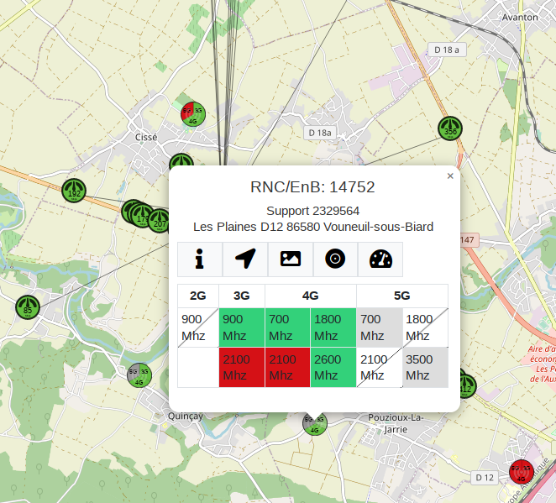Click the 3G column header

[x=242, y=296]
